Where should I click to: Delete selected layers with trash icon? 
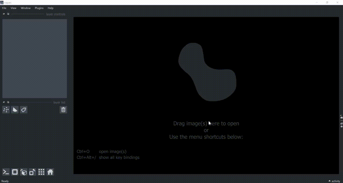[x=63, y=110]
